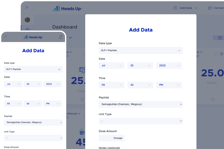Screen dimensions: 224x149
Task: Click the plus icon beside Add Data
Action: click(175, 8)
